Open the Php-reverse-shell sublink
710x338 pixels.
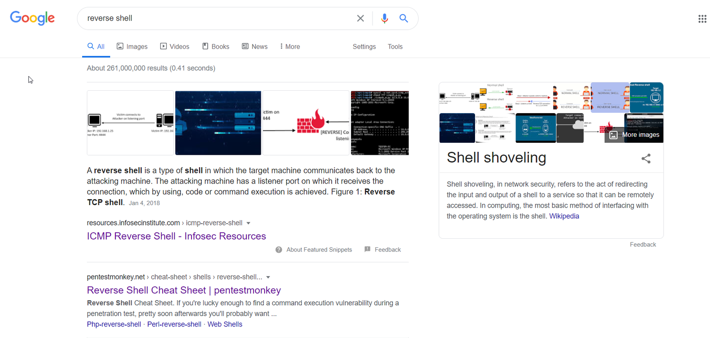pos(114,324)
